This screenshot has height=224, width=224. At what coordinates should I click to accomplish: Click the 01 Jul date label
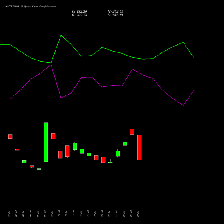(x=9, y=214)
